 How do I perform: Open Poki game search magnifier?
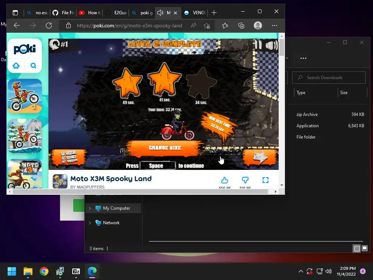click(x=33, y=66)
